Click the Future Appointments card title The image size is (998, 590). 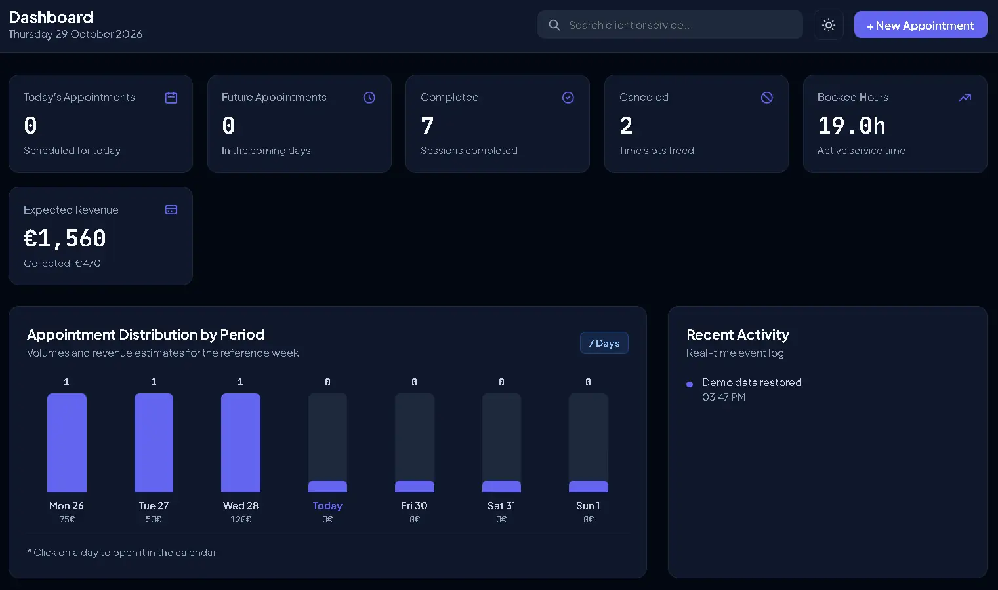[x=274, y=97]
